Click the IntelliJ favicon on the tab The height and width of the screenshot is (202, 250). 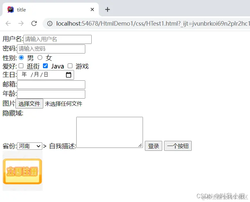11,10
